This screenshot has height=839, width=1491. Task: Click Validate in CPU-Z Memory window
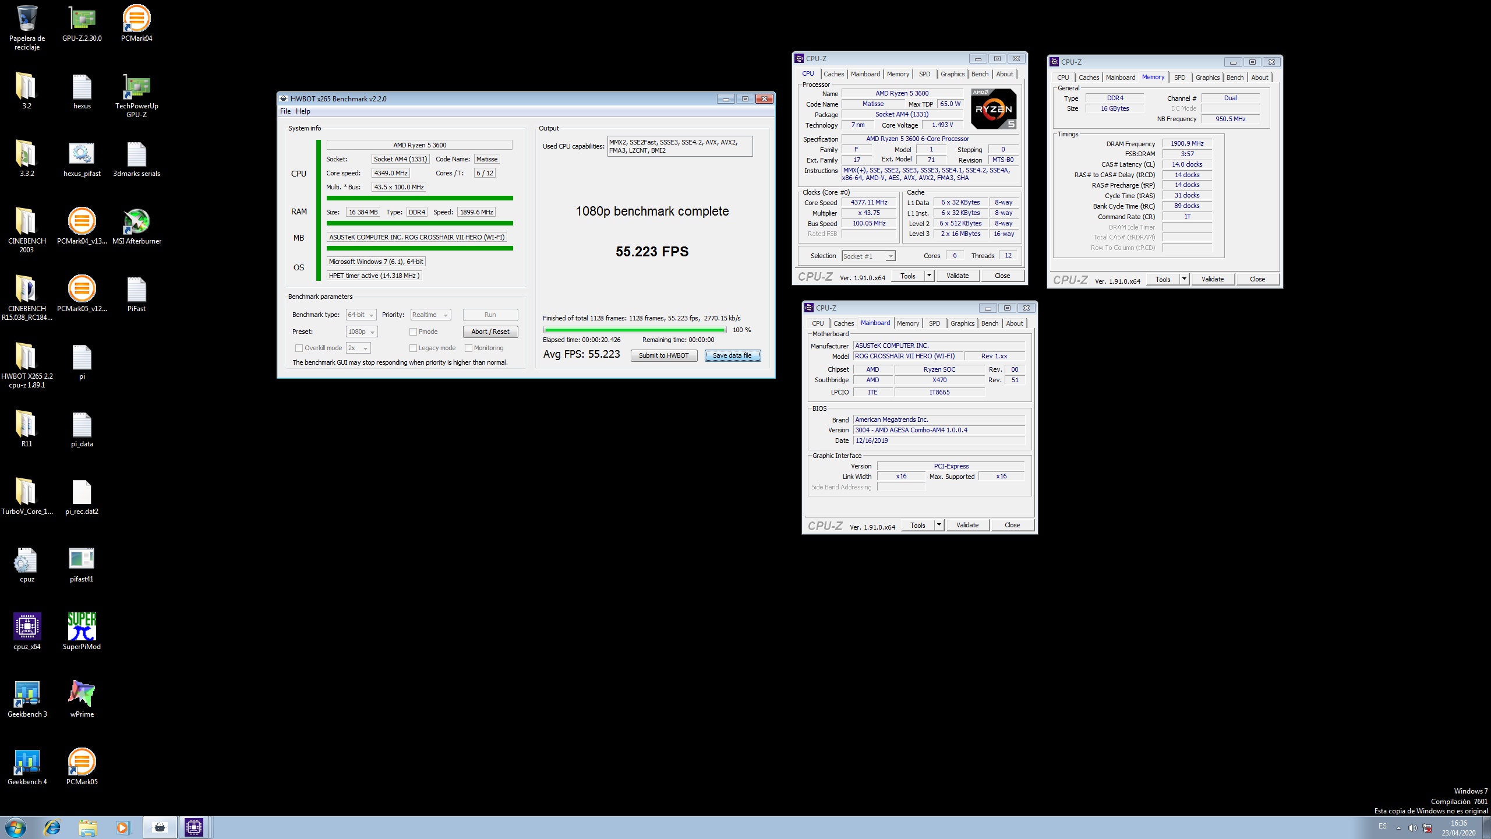1213,279
